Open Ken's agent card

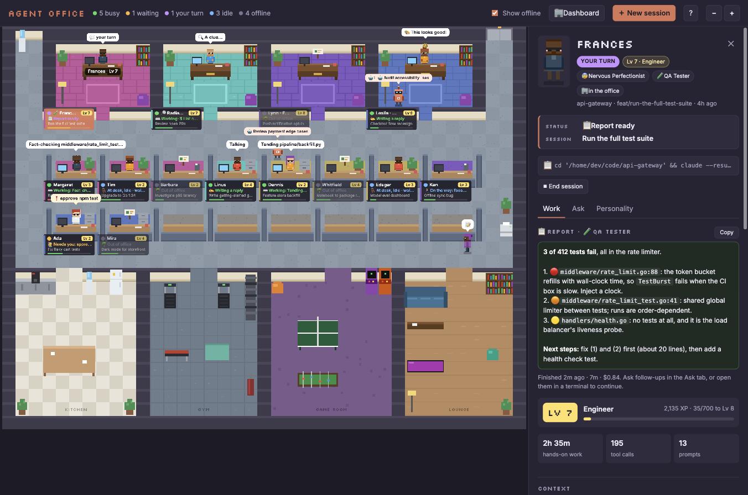click(x=445, y=190)
